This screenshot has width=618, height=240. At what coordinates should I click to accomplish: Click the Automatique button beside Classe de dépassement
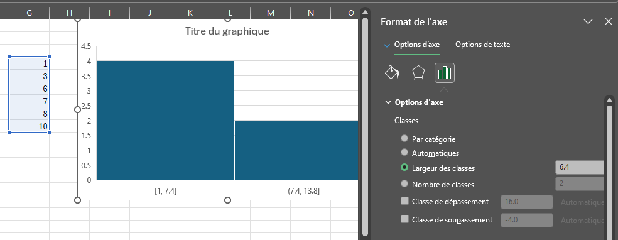(x=582, y=202)
